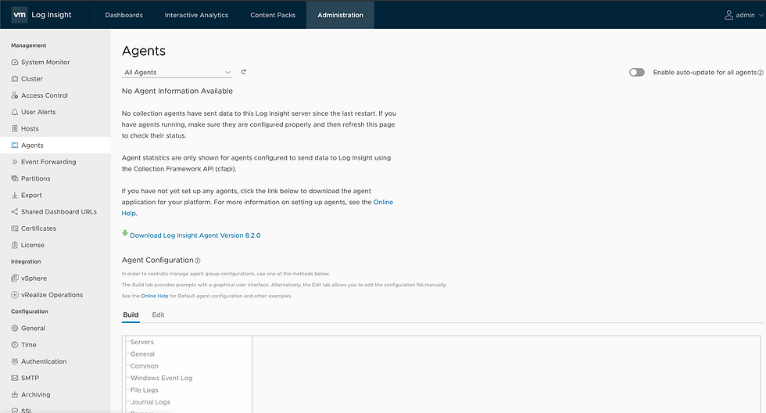Screen dimensions: 766x413
Task: Click the Shared Dashboard URLs share icon
Action: coord(15,212)
